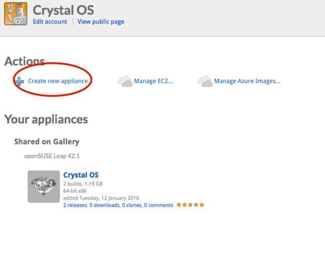
Task: Click the Your appliances heading
Action: [46, 119]
